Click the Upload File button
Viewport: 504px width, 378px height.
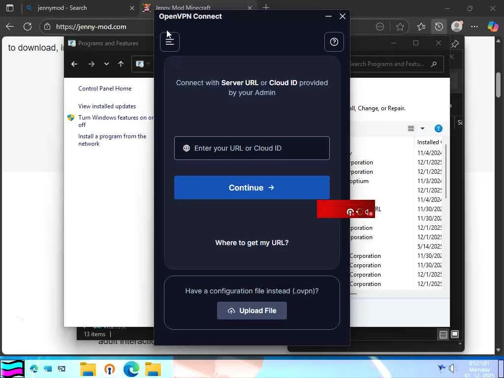(252, 311)
